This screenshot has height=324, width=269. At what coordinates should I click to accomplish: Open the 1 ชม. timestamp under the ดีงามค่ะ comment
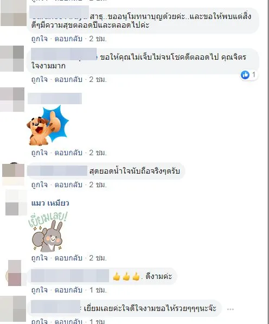[98, 290]
